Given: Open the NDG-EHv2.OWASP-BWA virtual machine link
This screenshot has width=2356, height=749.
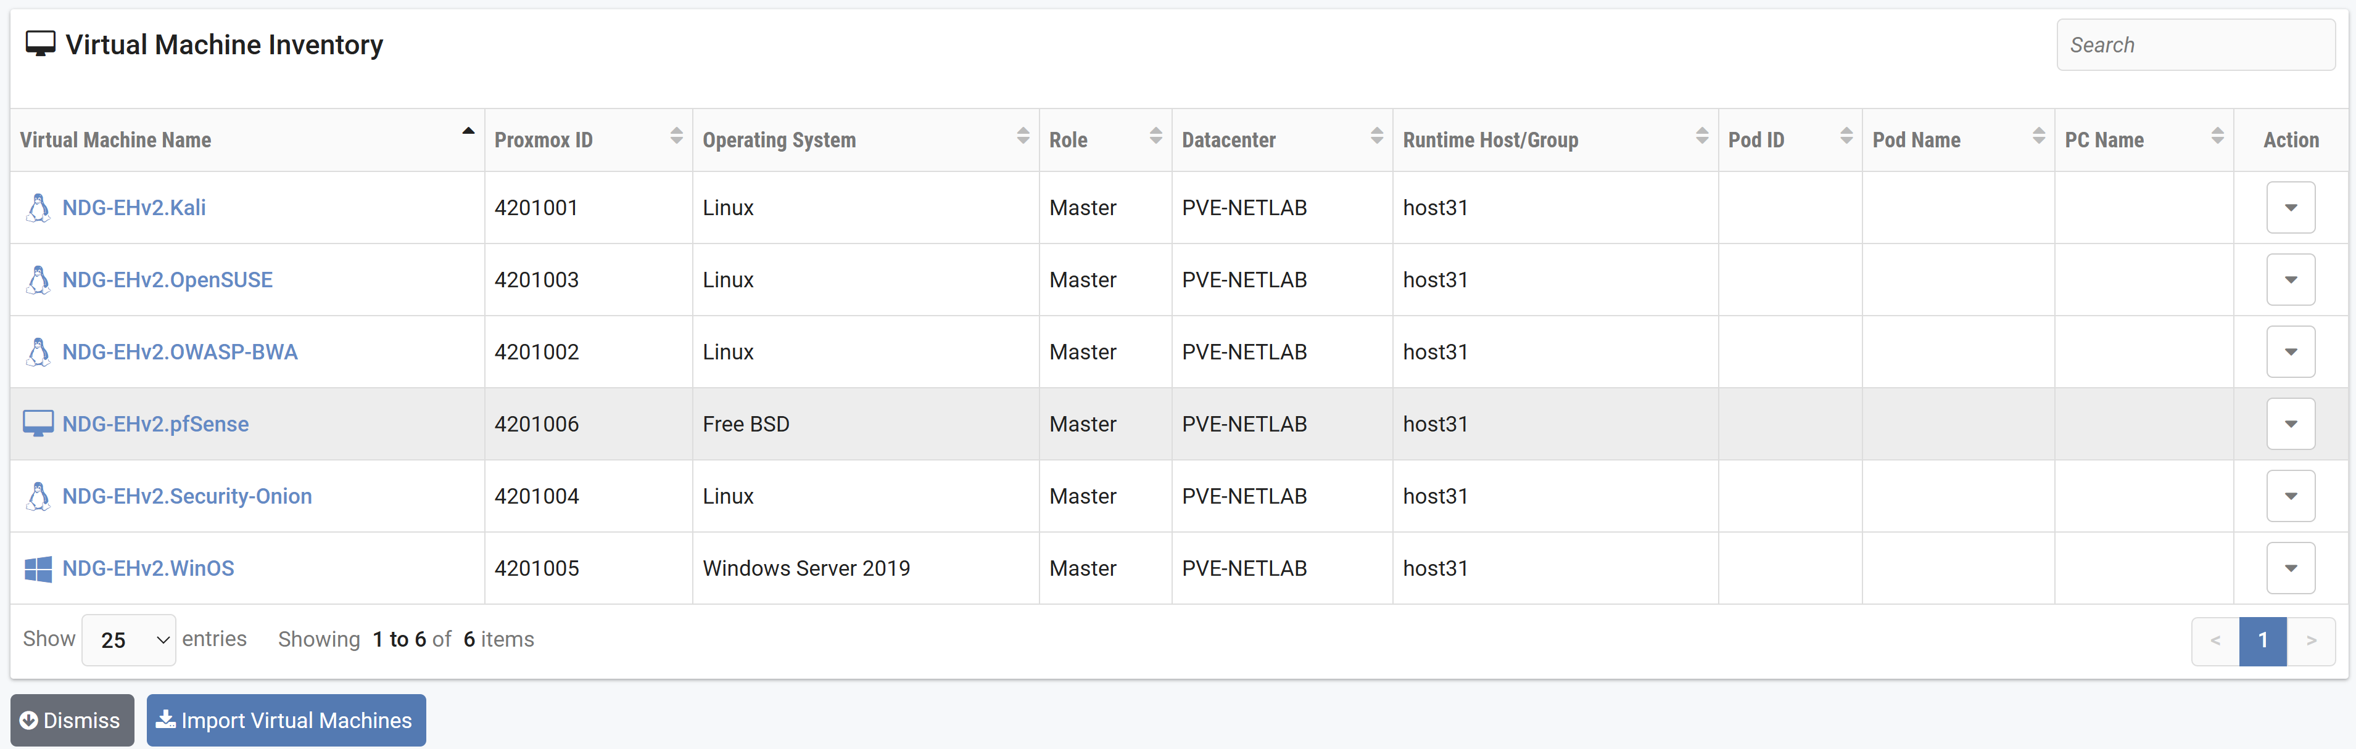Looking at the screenshot, I should (x=180, y=353).
